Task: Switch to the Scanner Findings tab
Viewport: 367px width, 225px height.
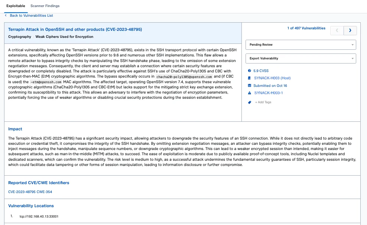Action: [45, 6]
